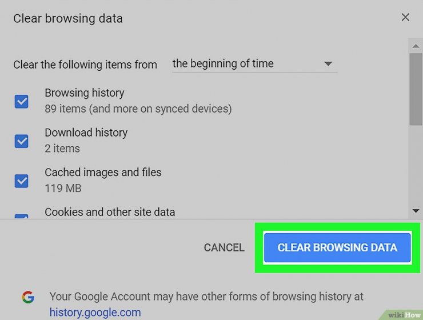Viewport: 423px width, 320px height.
Task: Close the Clear browsing data dialog
Action: 405,18
